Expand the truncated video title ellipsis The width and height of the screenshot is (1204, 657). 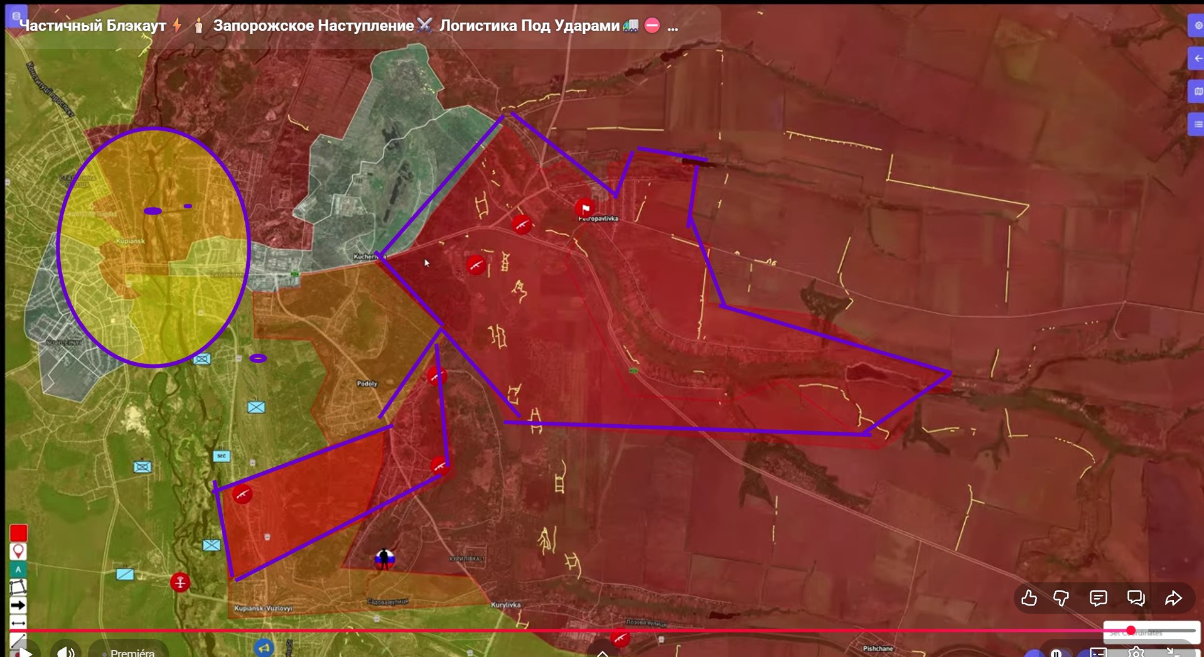pyautogui.click(x=673, y=26)
